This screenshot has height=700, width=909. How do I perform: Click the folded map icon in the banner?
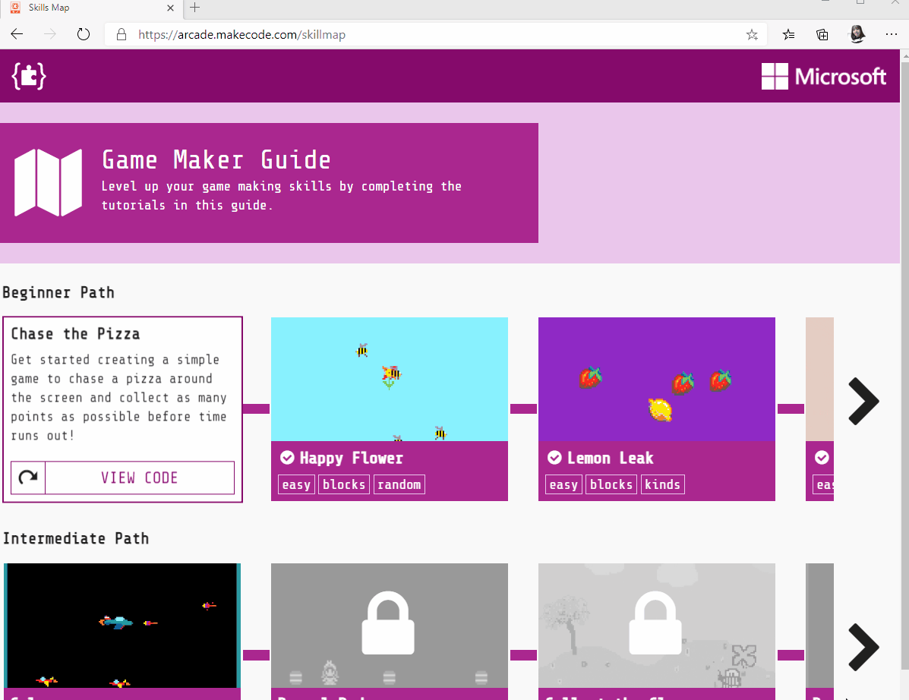[x=48, y=182]
